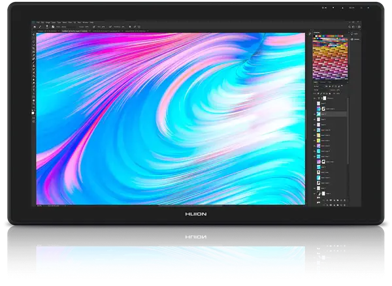Screen dimensions: 392x286
Task: Open the brush size preset picker
Action: click(47, 27)
